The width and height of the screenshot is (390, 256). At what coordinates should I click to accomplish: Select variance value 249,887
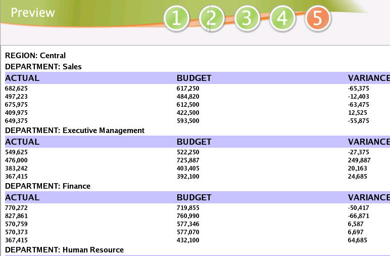click(359, 160)
